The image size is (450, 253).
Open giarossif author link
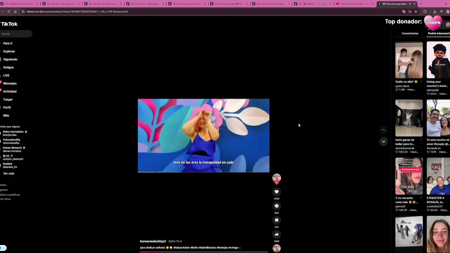(400, 206)
